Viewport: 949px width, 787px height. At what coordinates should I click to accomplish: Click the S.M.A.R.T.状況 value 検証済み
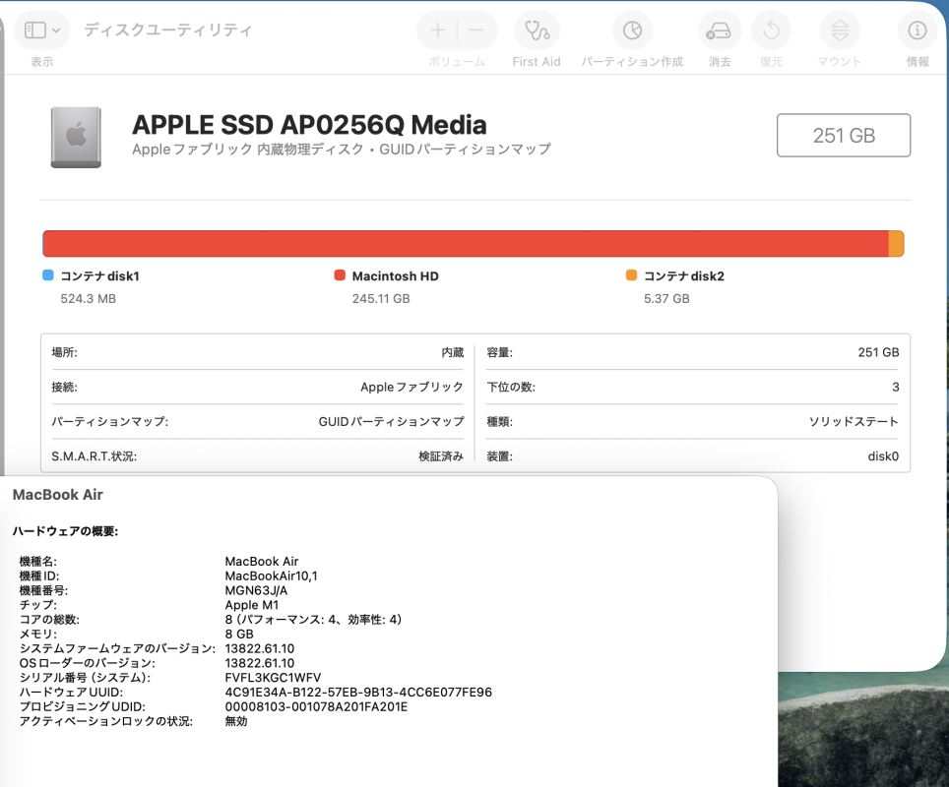[x=441, y=456]
